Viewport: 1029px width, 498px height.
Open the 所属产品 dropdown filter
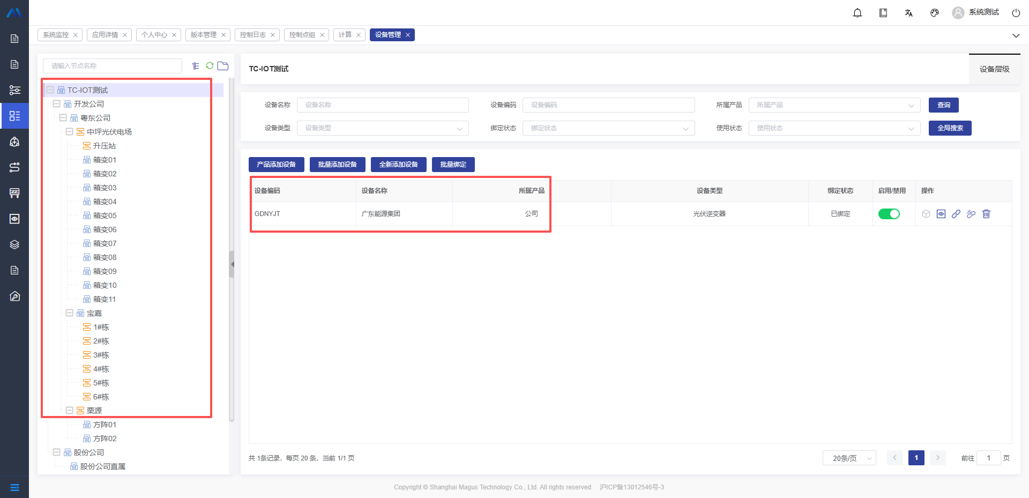click(x=834, y=105)
